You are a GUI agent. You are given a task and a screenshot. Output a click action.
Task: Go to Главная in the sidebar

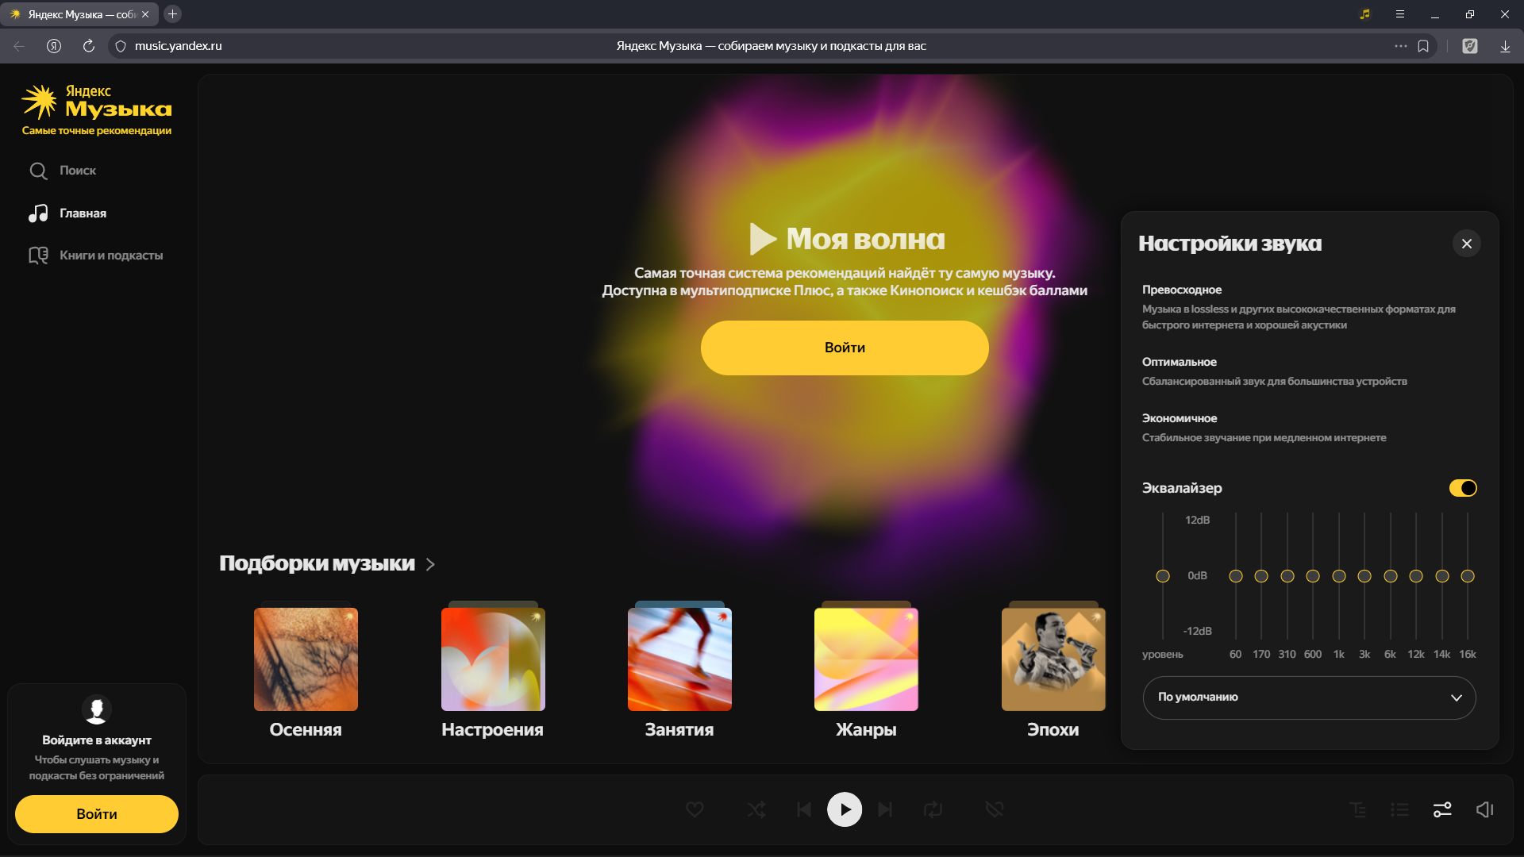pos(67,213)
